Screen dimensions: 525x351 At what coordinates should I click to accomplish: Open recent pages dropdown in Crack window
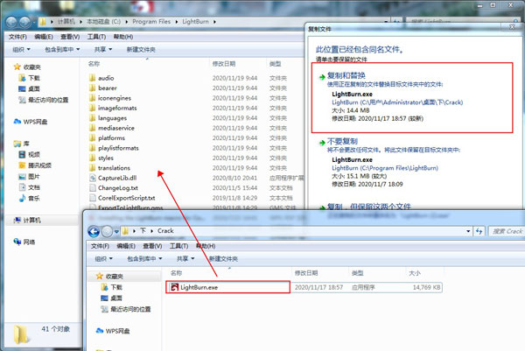(116, 231)
